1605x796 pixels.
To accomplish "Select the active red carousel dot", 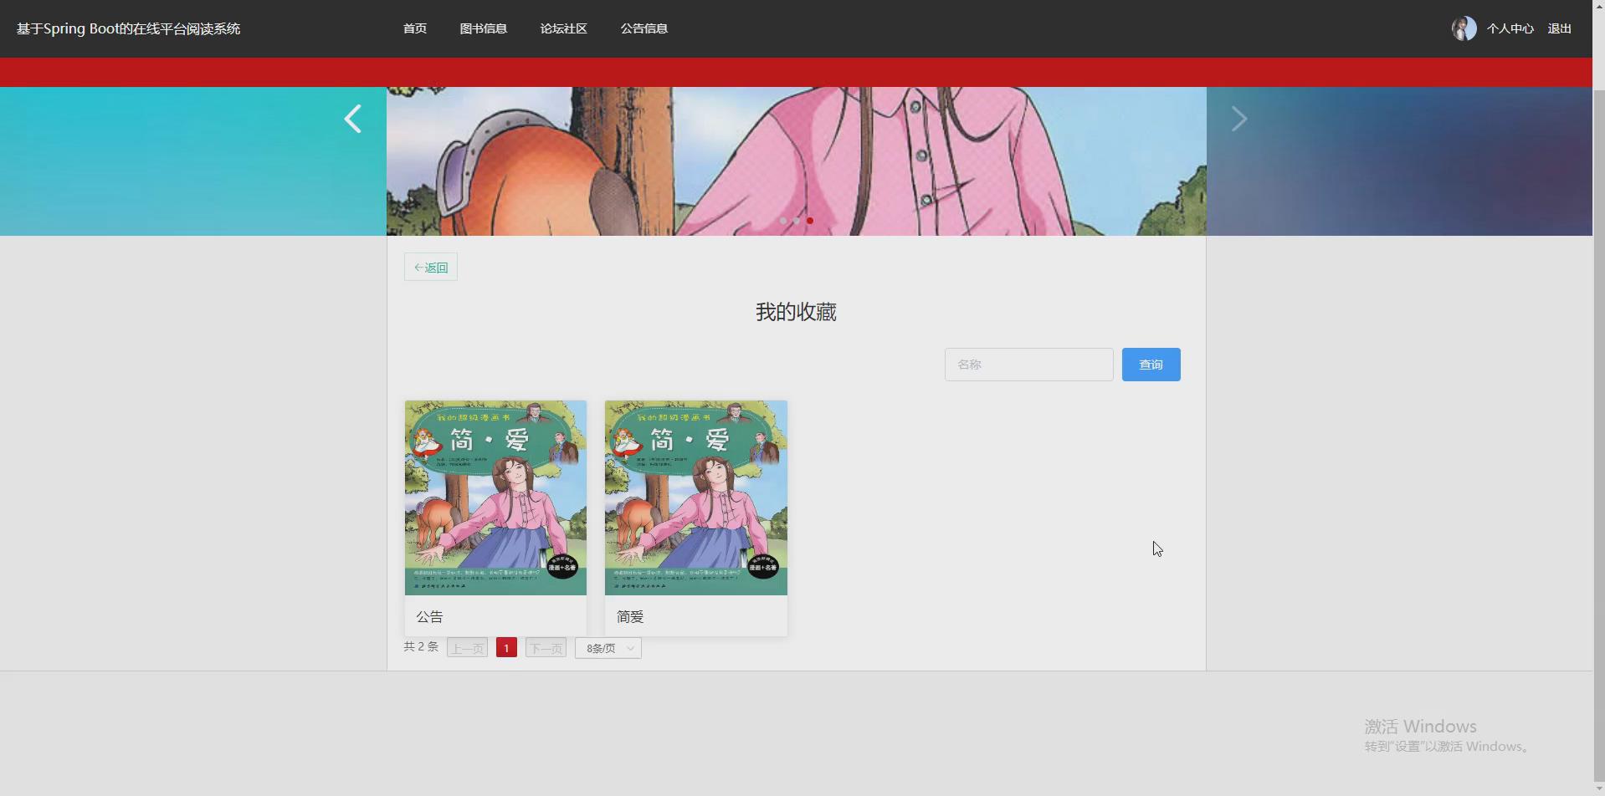I will click(x=810, y=221).
